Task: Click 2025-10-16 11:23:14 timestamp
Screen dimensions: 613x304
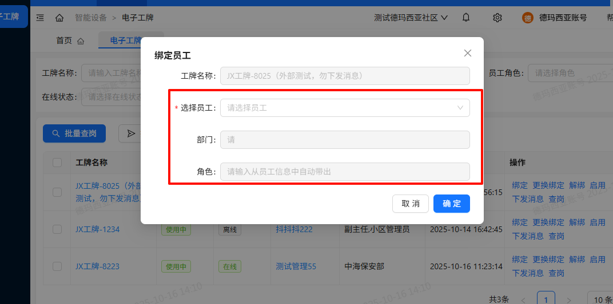Action: click(x=466, y=266)
